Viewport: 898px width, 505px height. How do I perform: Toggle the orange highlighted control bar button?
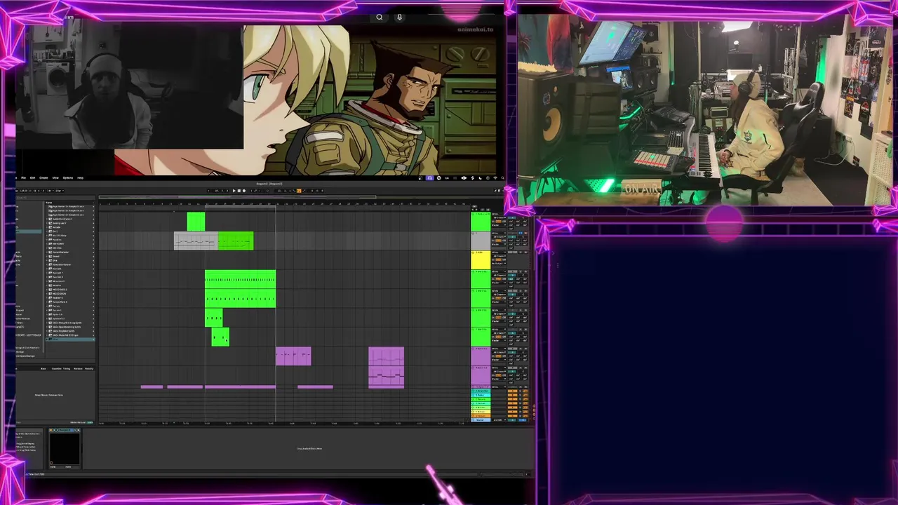pyautogui.click(x=299, y=191)
